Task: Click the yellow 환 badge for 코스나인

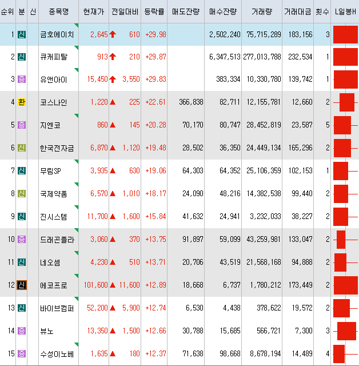Action: click(22, 102)
